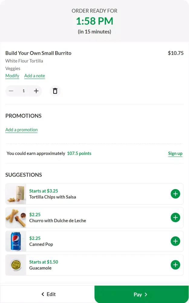Increase burrito quantity with plus button

pos(36,91)
